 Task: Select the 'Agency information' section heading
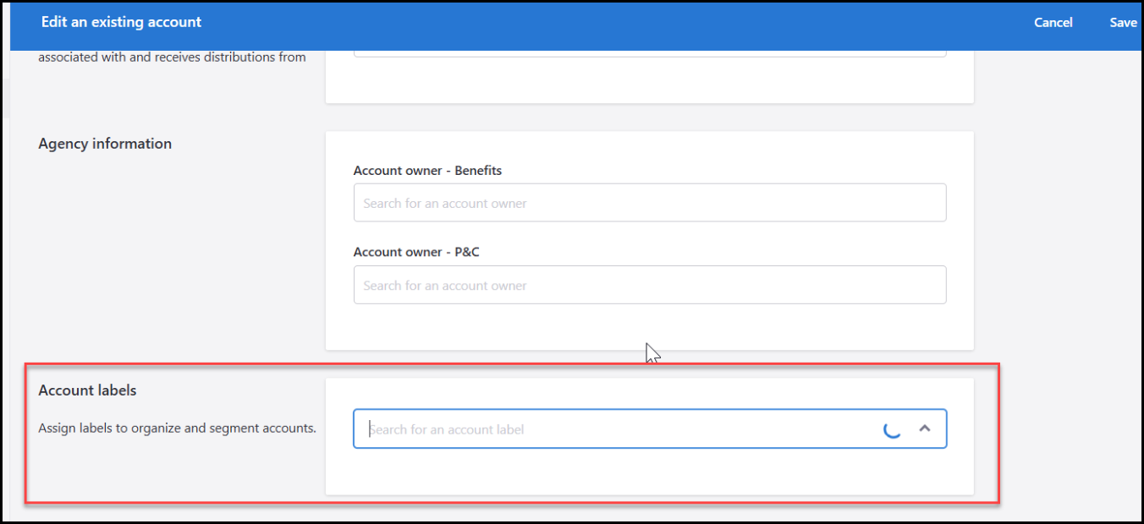(x=105, y=144)
